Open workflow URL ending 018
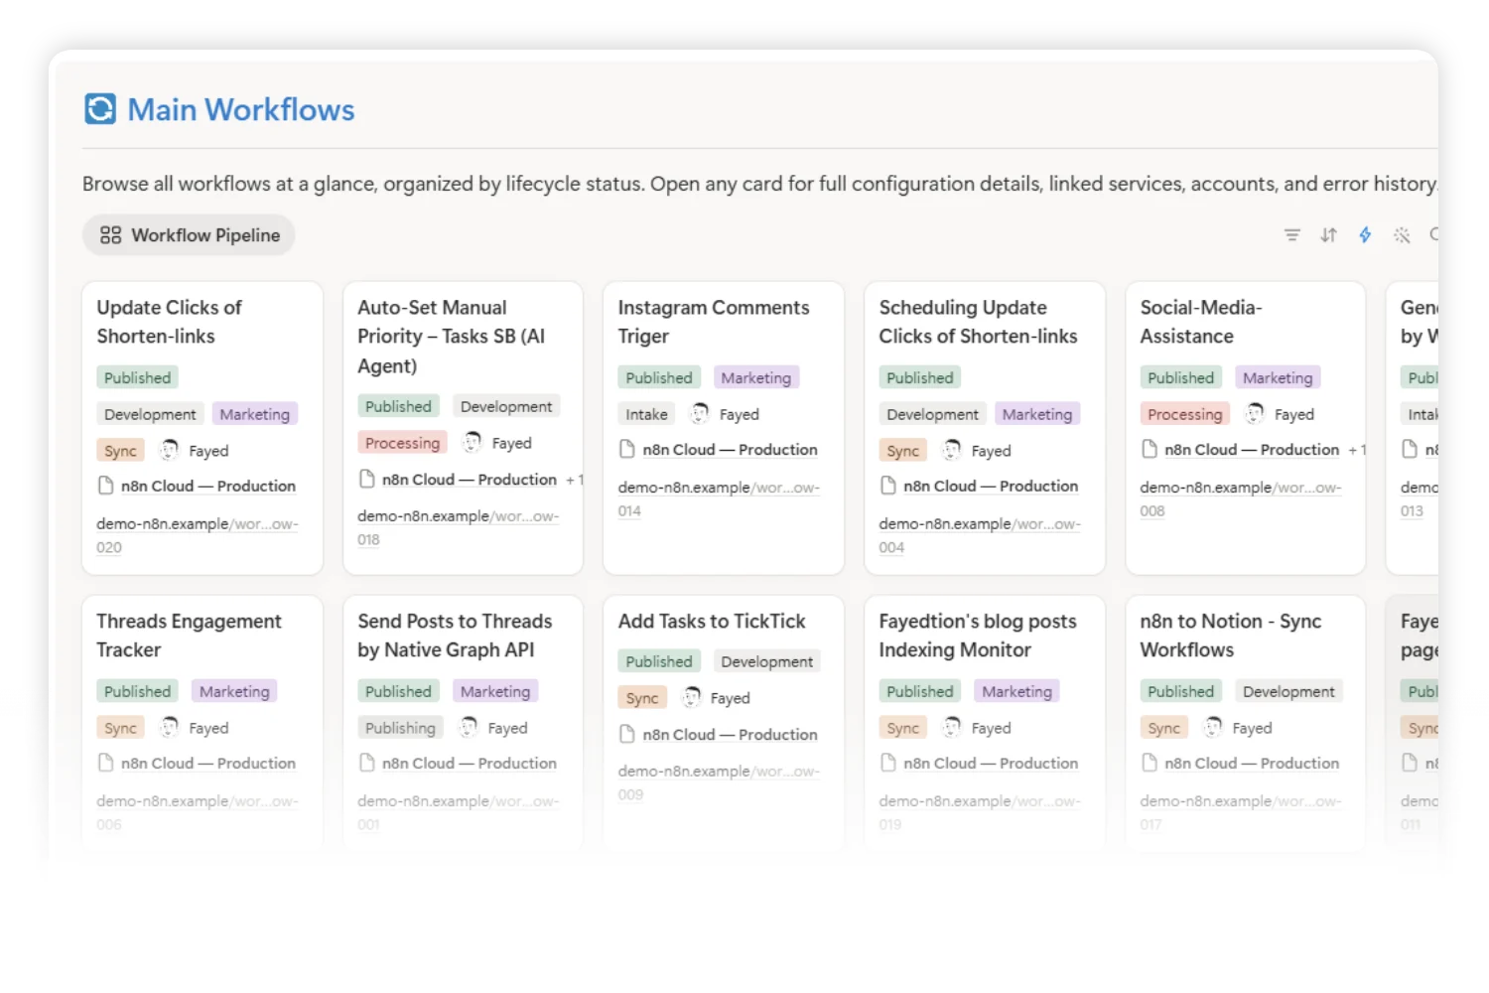 pos(459,528)
